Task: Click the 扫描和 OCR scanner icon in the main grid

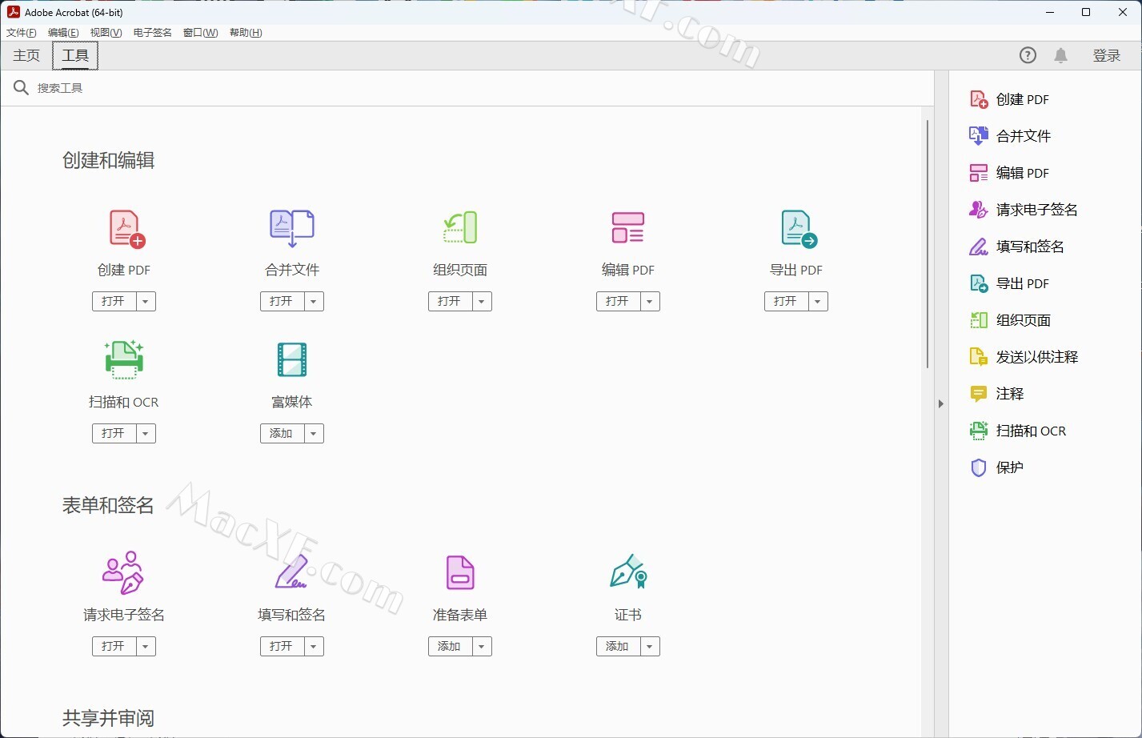Action: click(124, 359)
